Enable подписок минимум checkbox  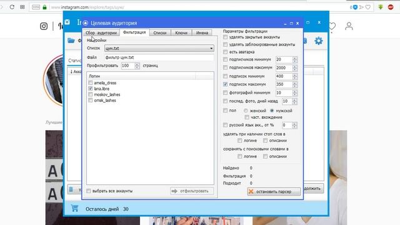point(225,76)
